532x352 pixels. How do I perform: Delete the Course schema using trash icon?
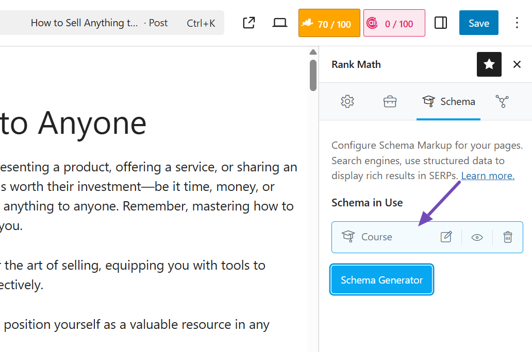click(508, 237)
